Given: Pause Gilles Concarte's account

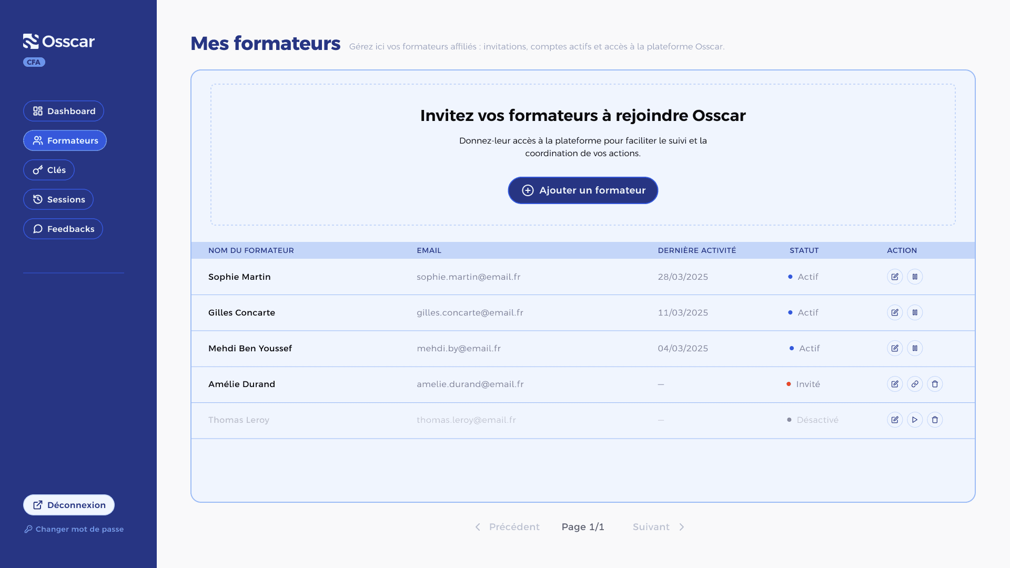Looking at the screenshot, I should [915, 312].
